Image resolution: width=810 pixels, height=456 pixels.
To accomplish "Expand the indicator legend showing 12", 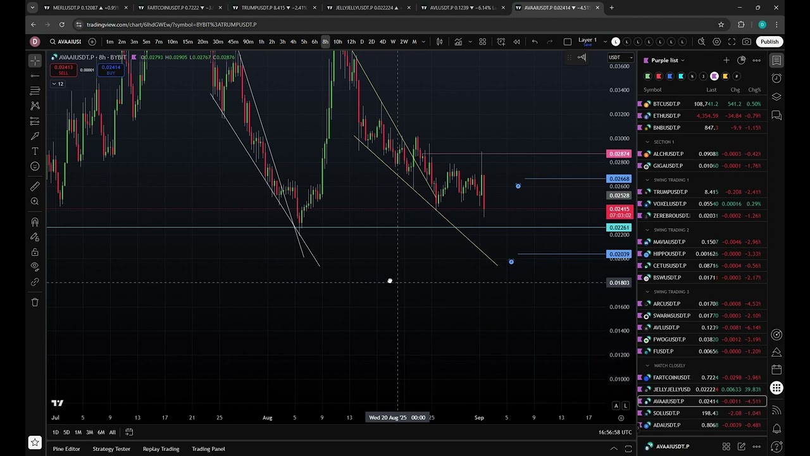I will click(x=58, y=84).
